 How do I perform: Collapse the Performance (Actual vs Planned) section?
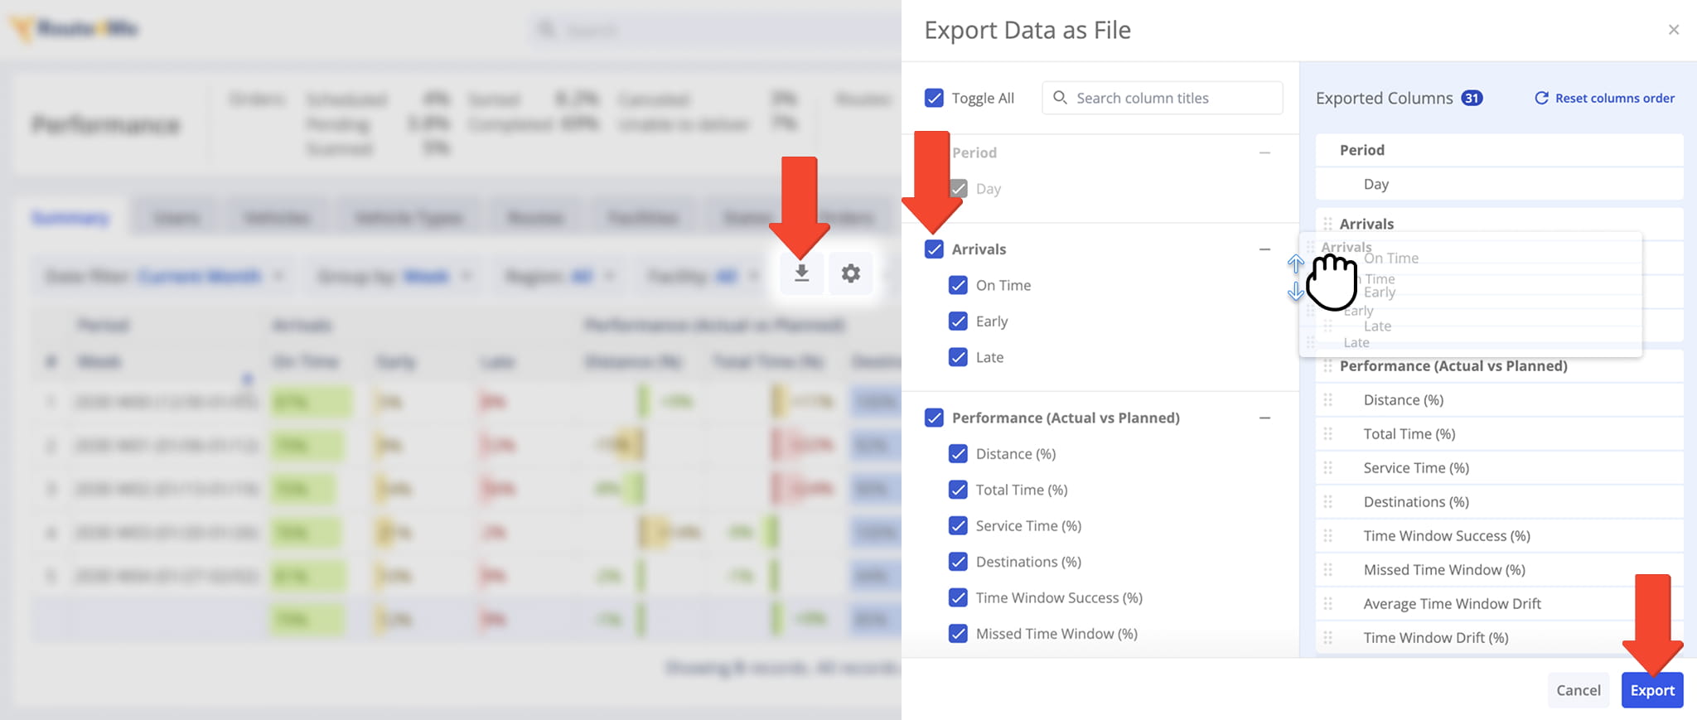pos(1264,418)
